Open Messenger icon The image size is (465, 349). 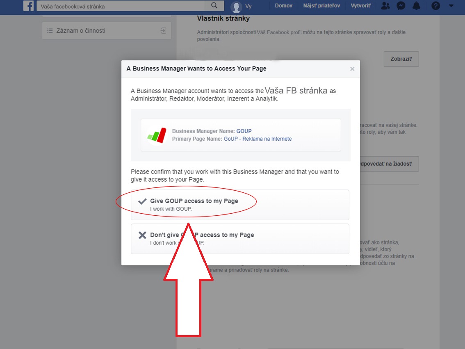tap(401, 6)
